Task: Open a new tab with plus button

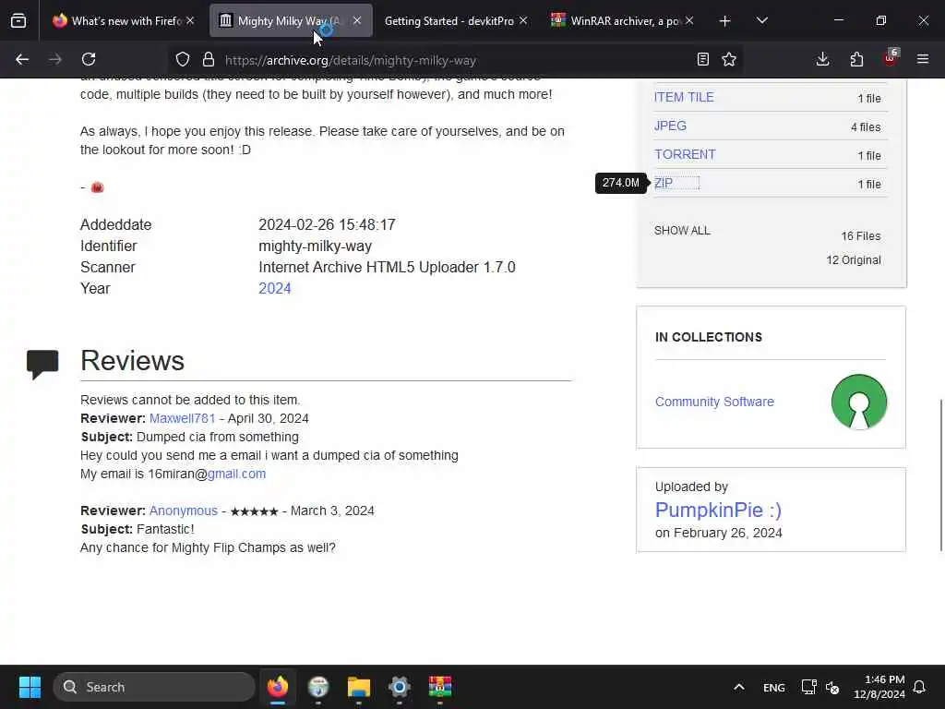Action: click(x=725, y=21)
